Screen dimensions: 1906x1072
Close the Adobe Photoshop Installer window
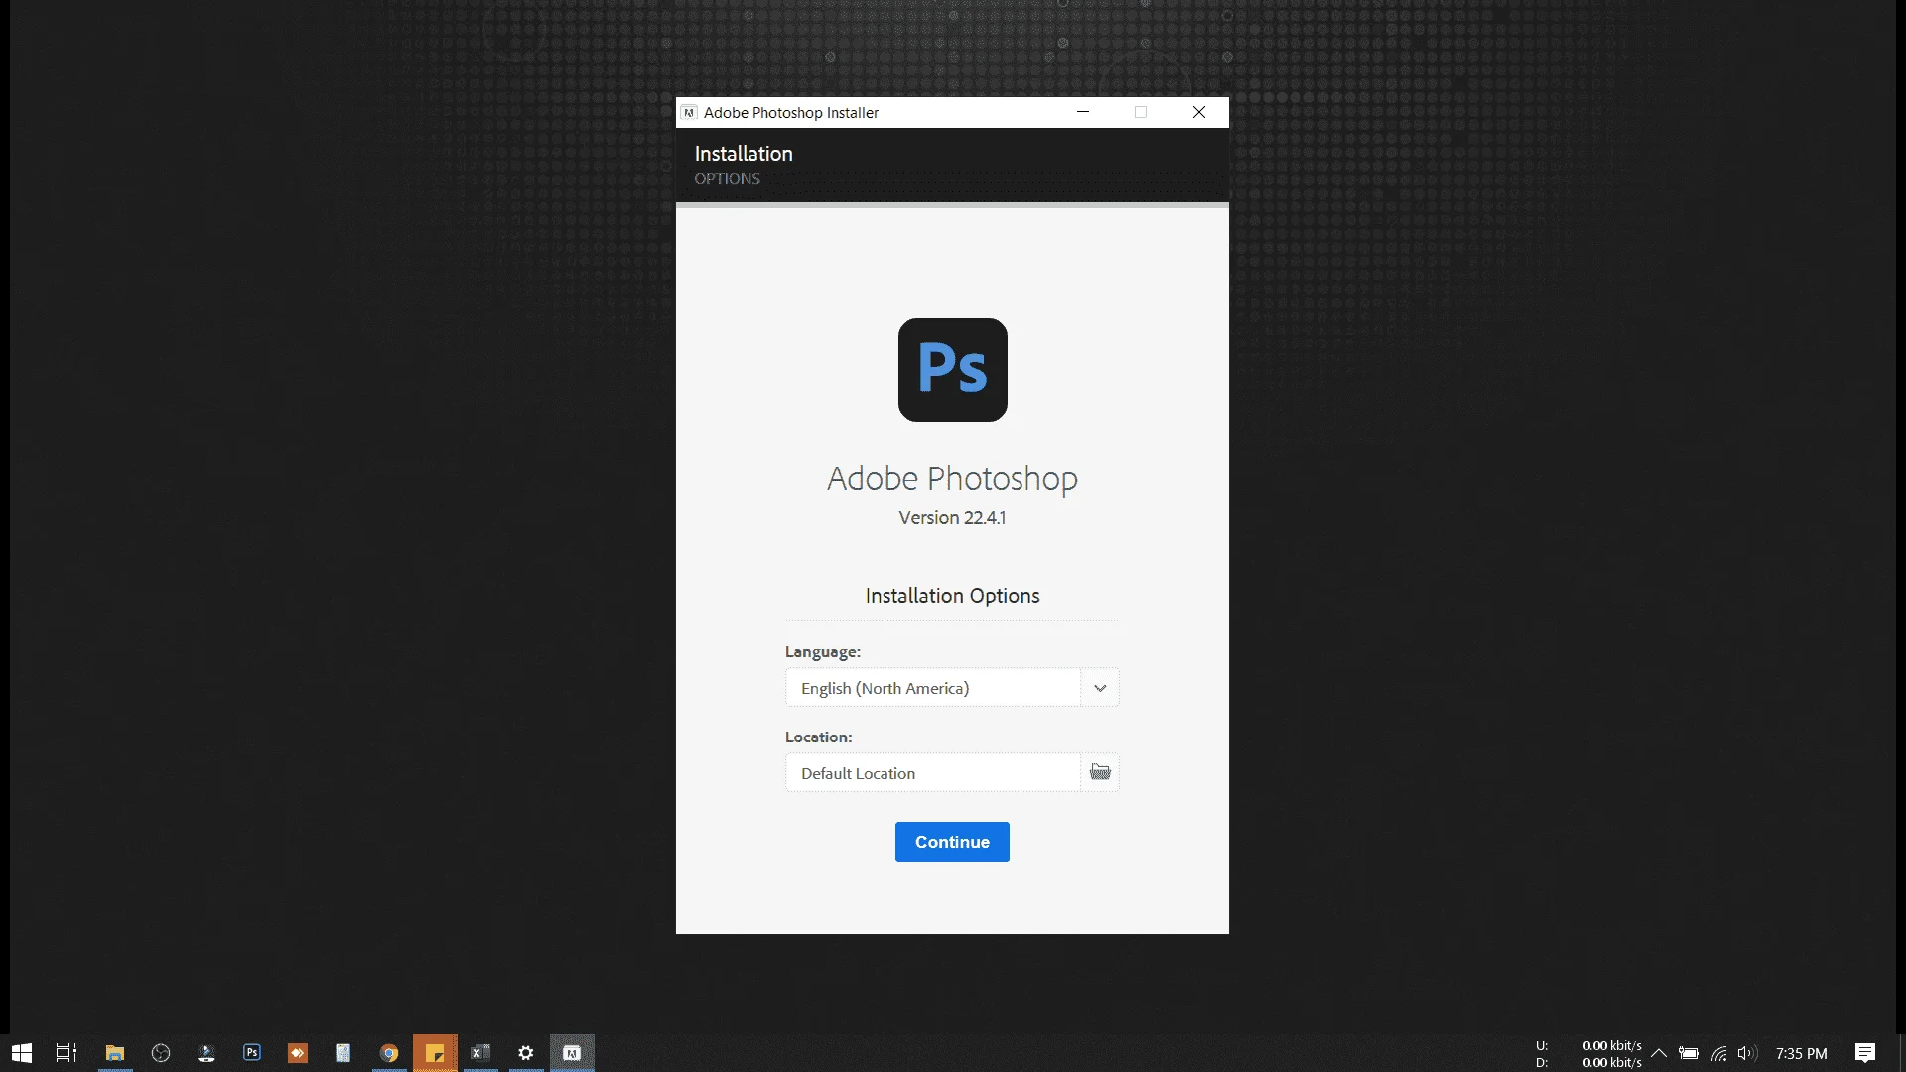click(x=1199, y=112)
